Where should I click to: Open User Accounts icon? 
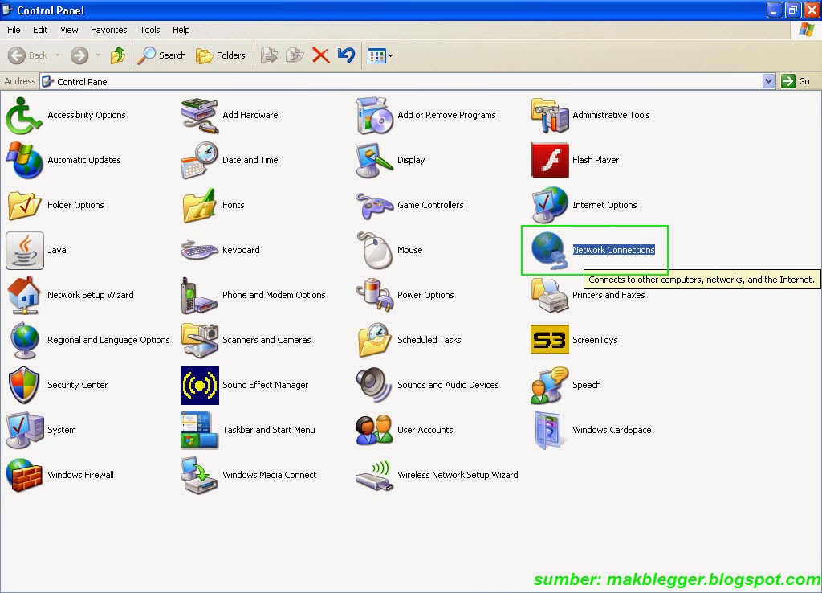click(x=374, y=431)
